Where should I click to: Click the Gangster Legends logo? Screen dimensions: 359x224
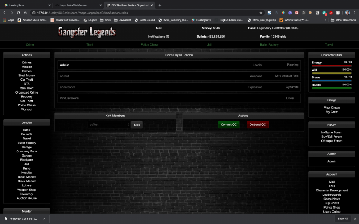86,32
